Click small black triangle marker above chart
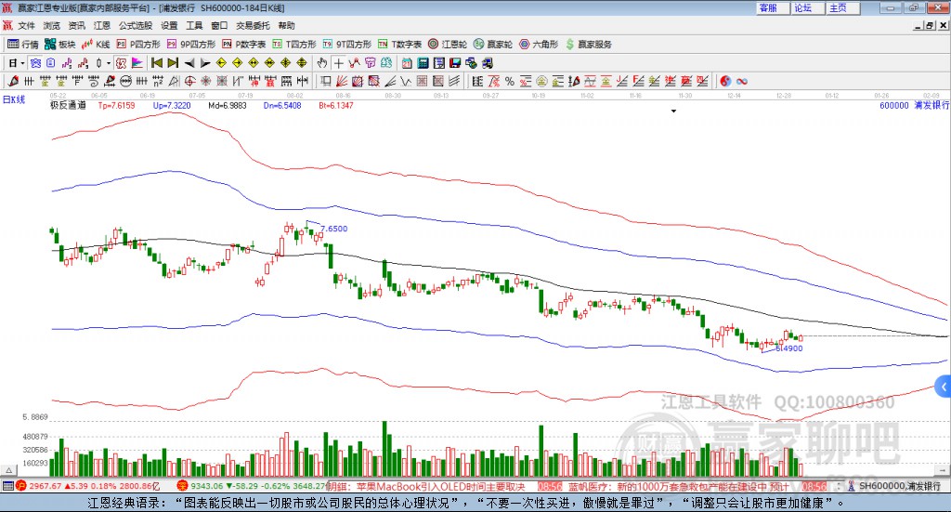 pyautogui.click(x=673, y=111)
